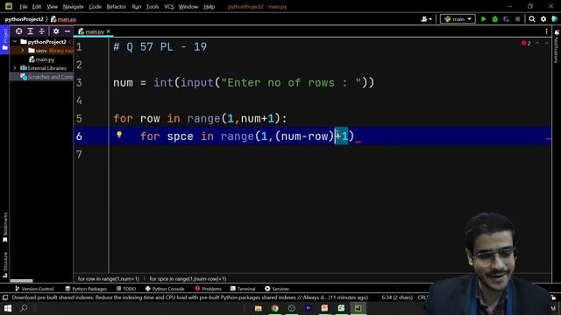
Task: Open the Code menu
Action: click(95, 6)
